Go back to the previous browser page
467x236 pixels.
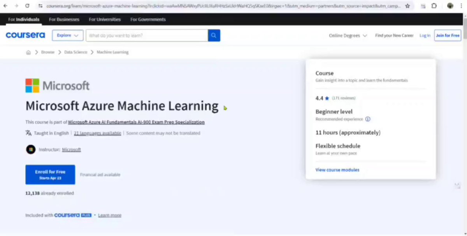(5, 6)
